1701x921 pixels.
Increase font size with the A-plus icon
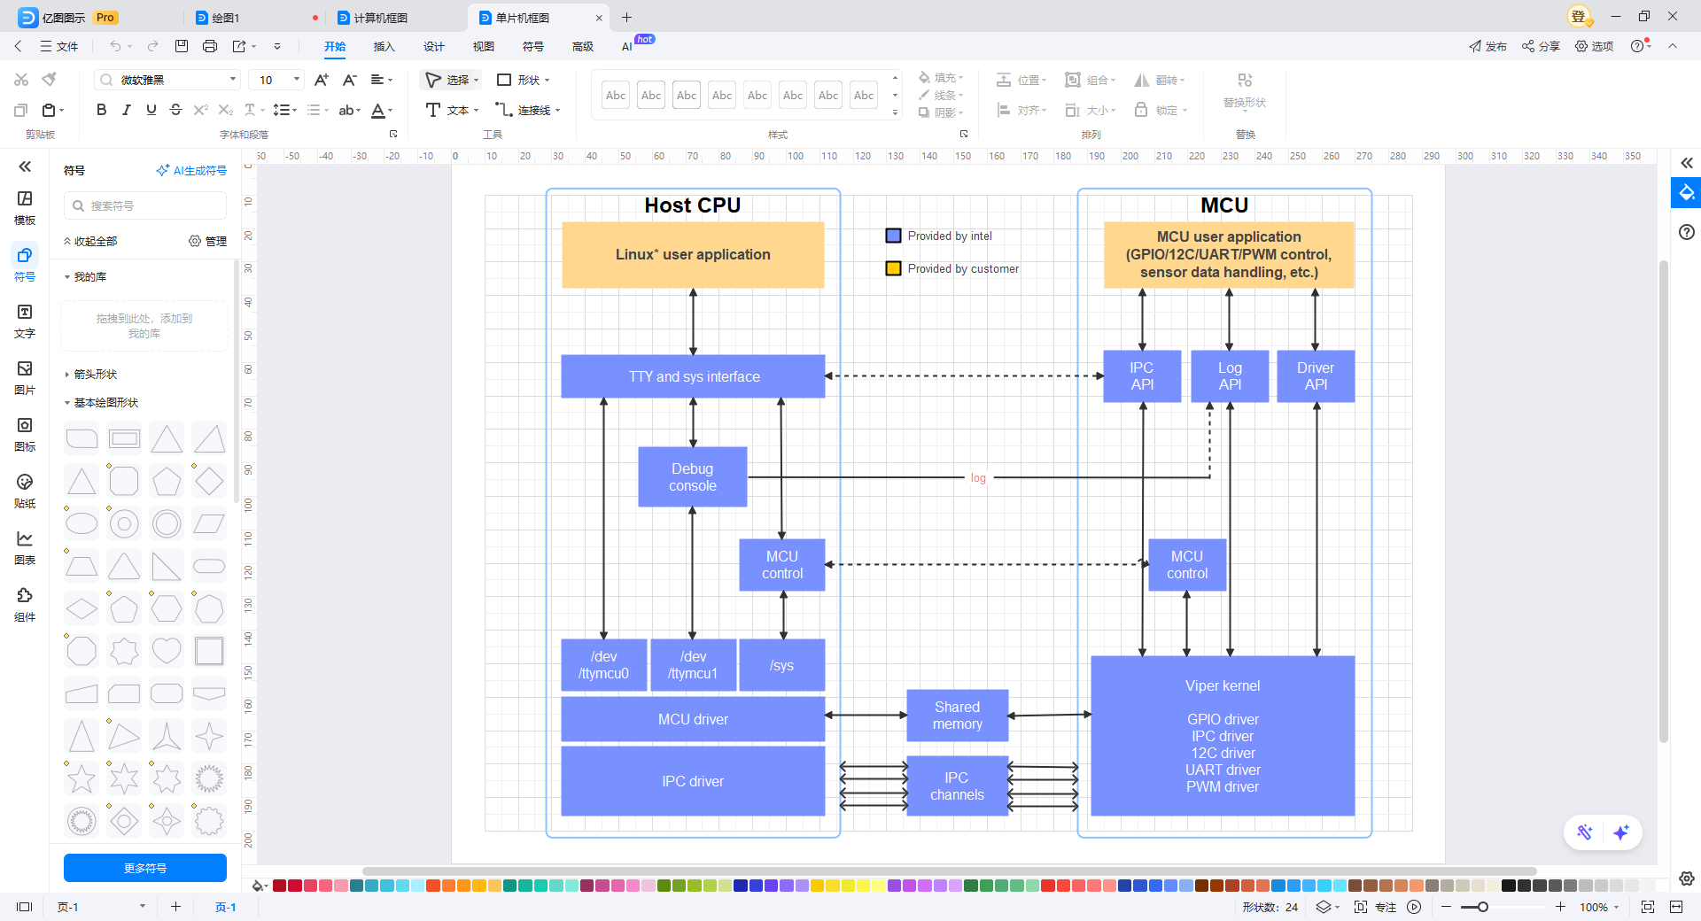[322, 80]
